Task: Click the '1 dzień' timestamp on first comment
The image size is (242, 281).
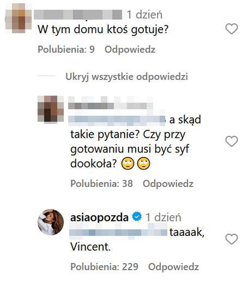Action: pyautogui.click(x=144, y=15)
